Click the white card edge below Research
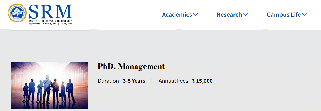The width and height of the screenshot is (321, 111). [x=222, y=29]
